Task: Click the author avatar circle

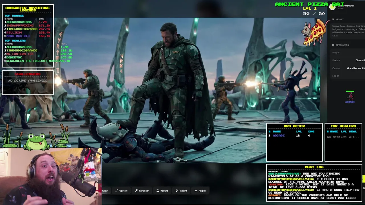Action: [332, 7]
